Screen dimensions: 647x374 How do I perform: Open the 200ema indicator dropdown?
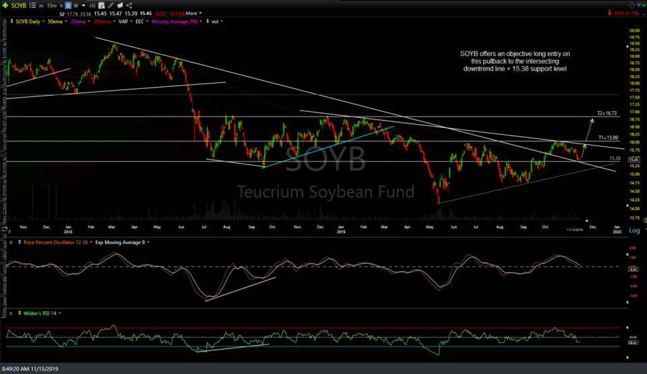click(x=114, y=22)
